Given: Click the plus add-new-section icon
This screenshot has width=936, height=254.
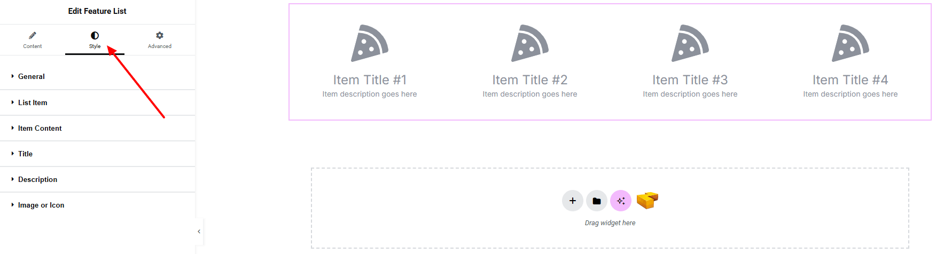Looking at the screenshot, I should click(x=572, y=201).
